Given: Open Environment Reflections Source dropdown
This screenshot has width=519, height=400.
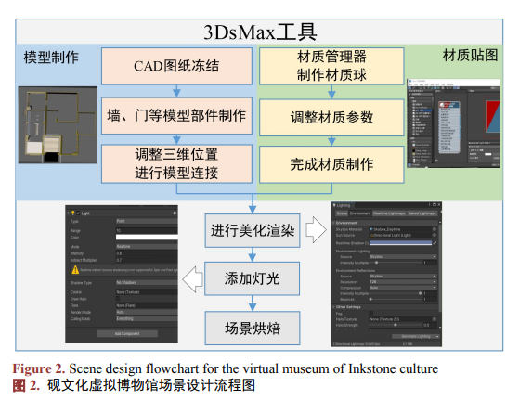Looking at the screenshot, I should click(403, 276).
